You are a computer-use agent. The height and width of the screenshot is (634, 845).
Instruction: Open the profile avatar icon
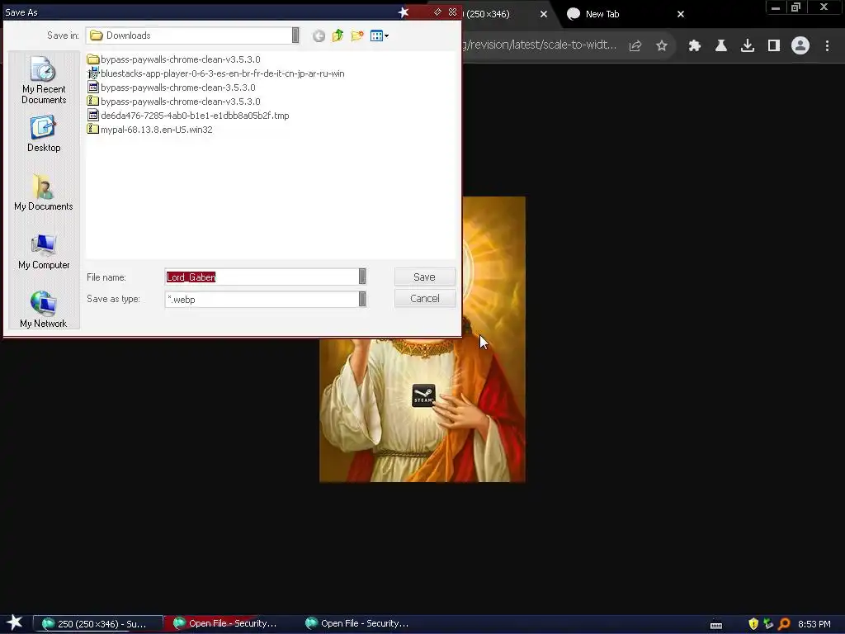point(800,46)
